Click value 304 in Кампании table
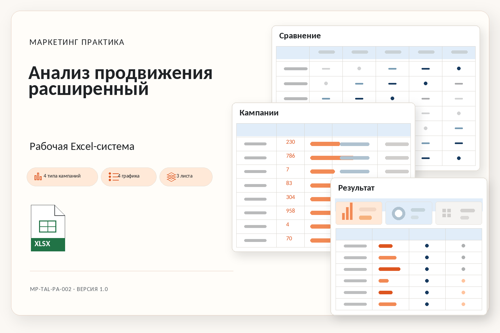Screen dimensions: 500x333 pyautogui.click(x=290, y=197)
